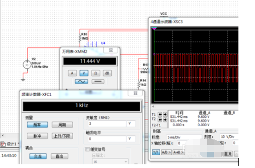This screenshot has width=255, height=168.
Task: Switch oscilloscope to A/B display mode
Action: coord(166,152)
